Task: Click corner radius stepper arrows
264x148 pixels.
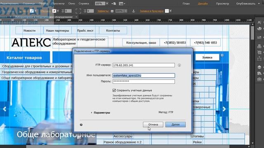Action: (85, 11)
